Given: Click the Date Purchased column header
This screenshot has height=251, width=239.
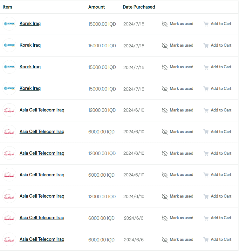Looking at the screenshot, I should coord(139,7).
